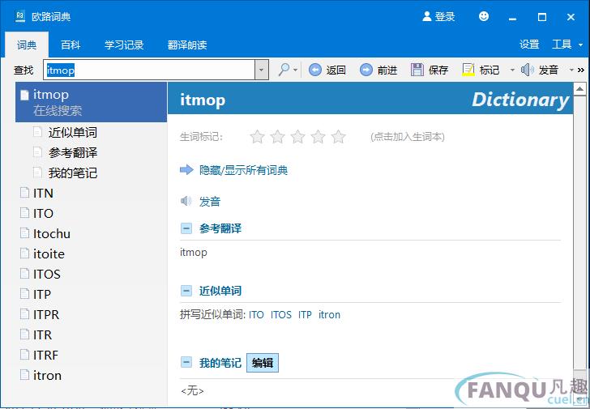Click the 欧路词典 app logo icon
This screenshot has width=590, height=409.
coord(20,16)
